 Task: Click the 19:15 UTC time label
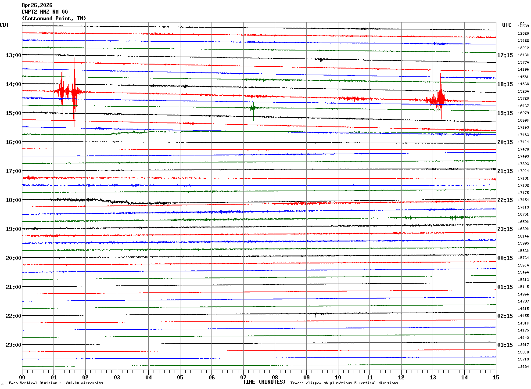[x=505, y=113]
